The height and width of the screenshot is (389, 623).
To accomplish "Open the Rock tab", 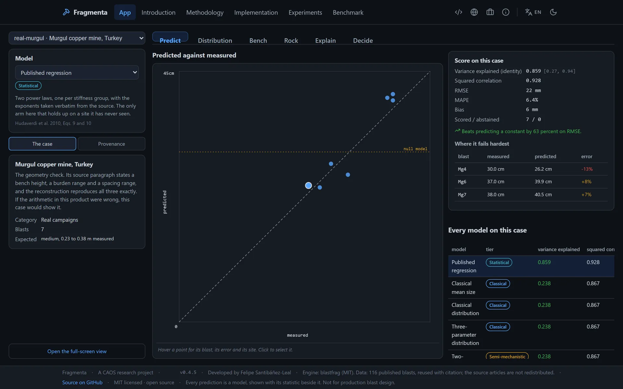I will point(291,41).
